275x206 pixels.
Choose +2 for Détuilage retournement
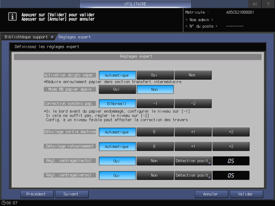(231, 147)
